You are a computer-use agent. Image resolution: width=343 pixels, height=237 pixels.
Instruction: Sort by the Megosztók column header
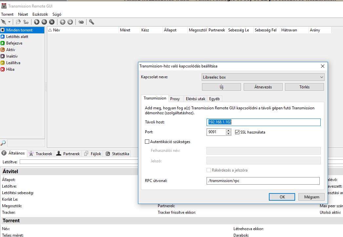coord(197,30)
